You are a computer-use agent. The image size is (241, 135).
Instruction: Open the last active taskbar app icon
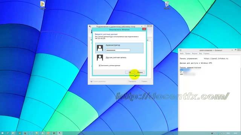click(60, 133)
